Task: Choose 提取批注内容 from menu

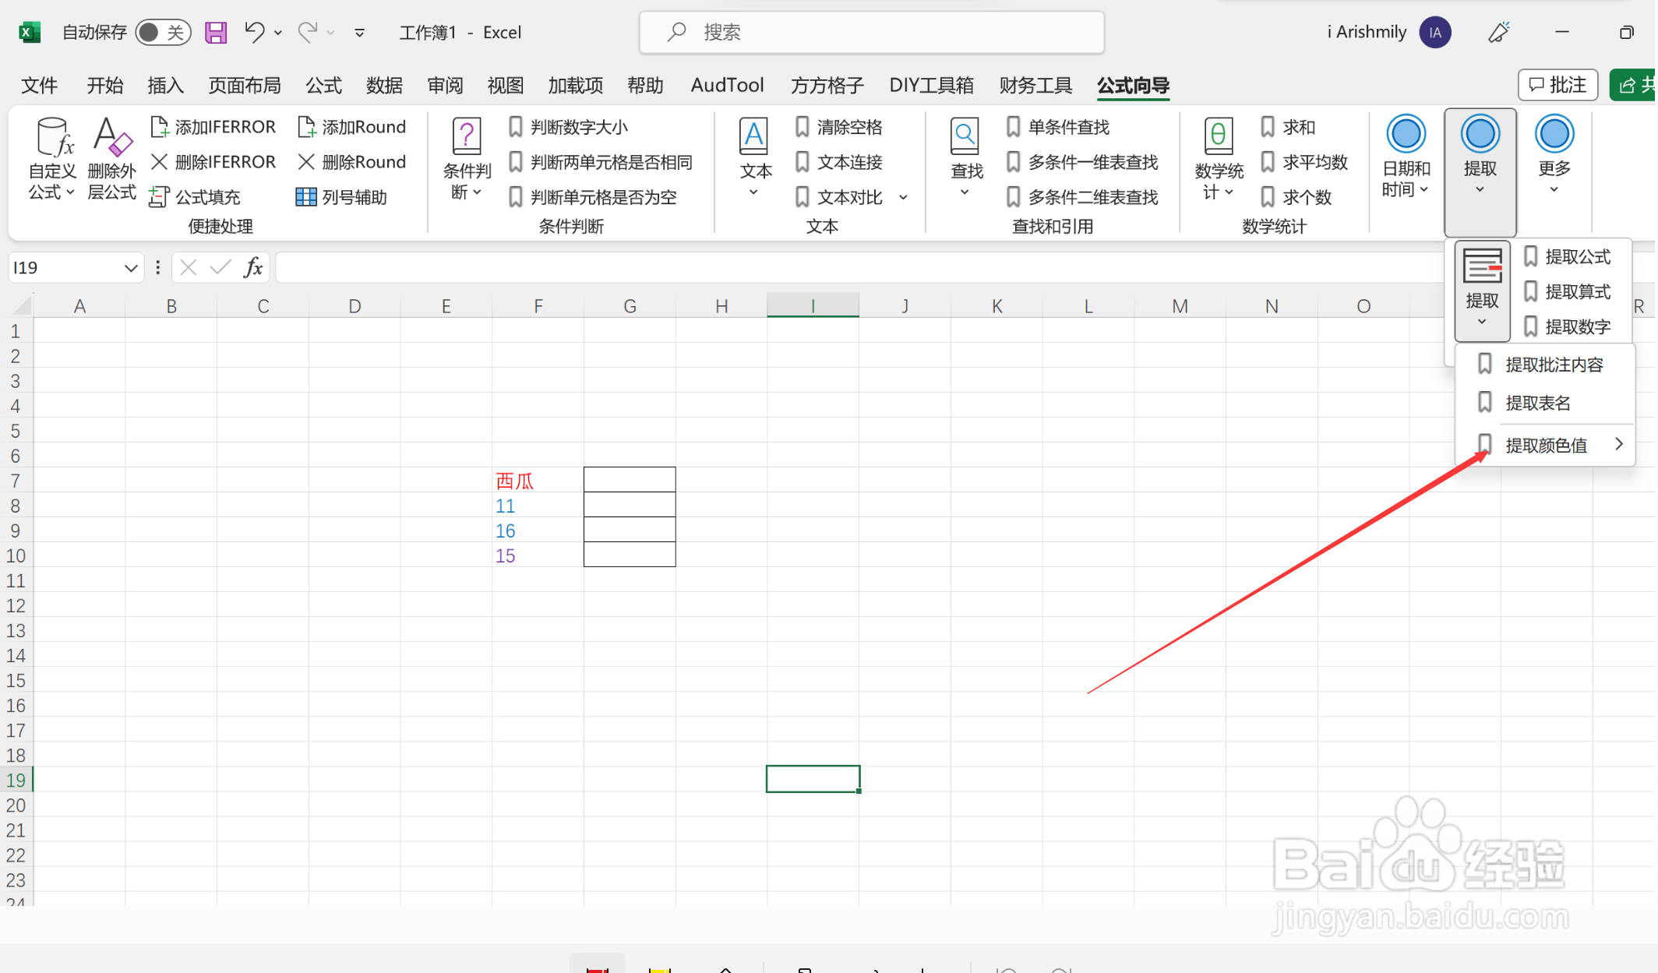Action: coord(1544,365)
